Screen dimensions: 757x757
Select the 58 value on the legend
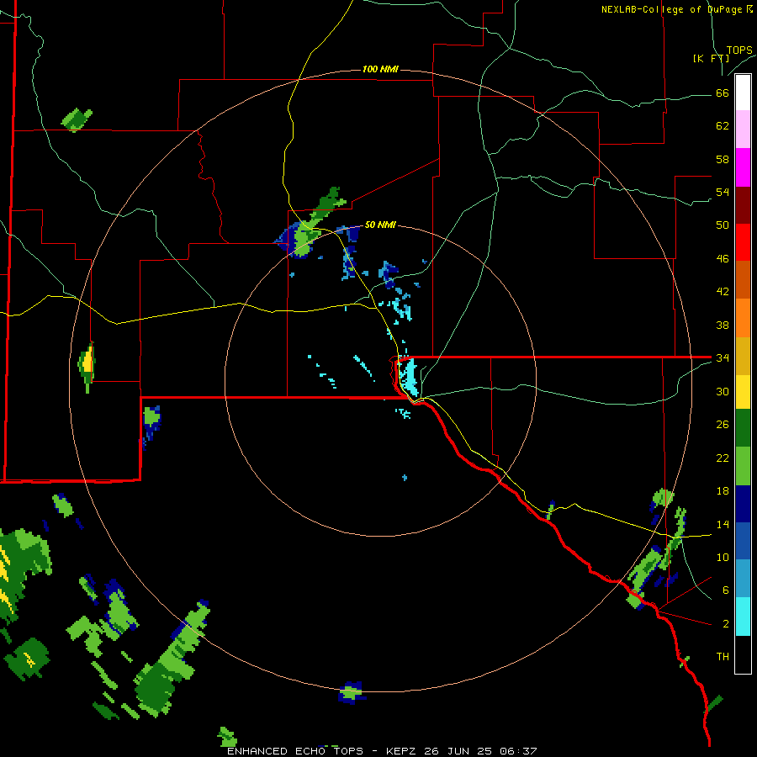[x=723, y=159]
